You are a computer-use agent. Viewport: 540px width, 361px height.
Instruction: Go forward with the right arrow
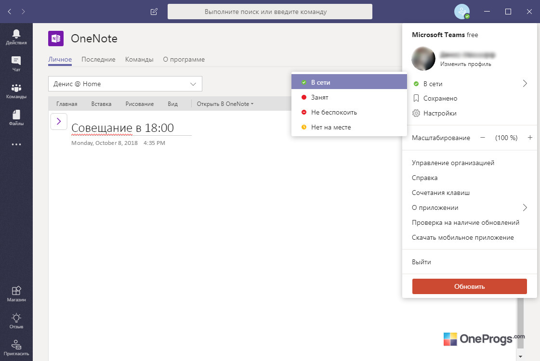point(23,12)
